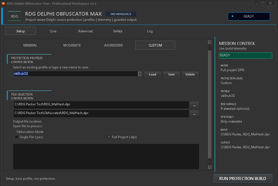Click the PRO WORKSPACE badge

(121, 14)
